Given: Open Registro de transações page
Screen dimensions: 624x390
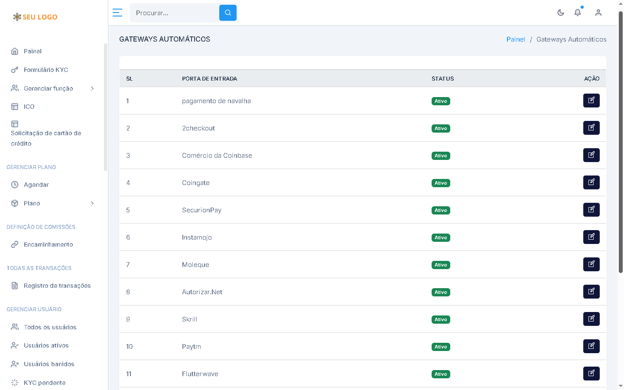Looking at the screenshot, I should 57,286.
